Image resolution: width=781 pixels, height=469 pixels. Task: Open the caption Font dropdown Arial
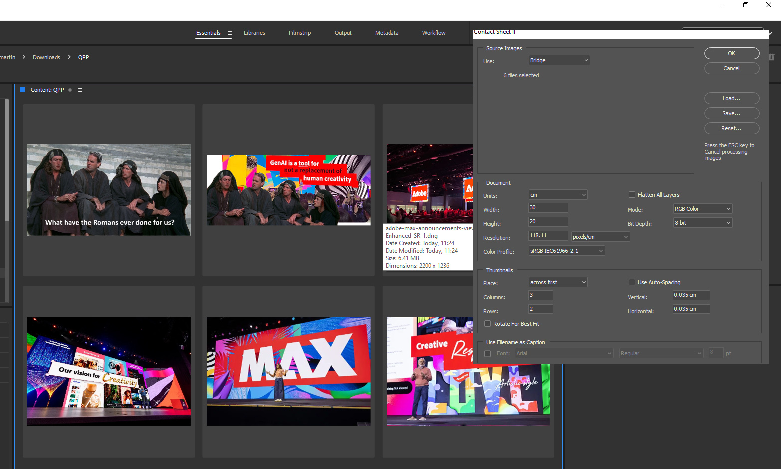click(x=564, y=353)
